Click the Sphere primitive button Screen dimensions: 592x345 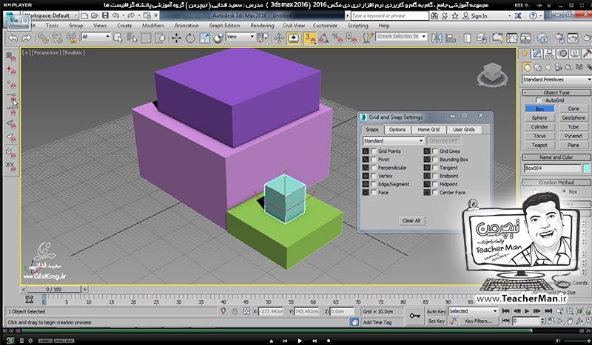tap(539, 117)
